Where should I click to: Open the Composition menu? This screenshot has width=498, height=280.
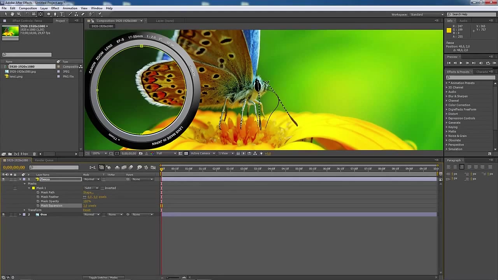click(28, 8)
